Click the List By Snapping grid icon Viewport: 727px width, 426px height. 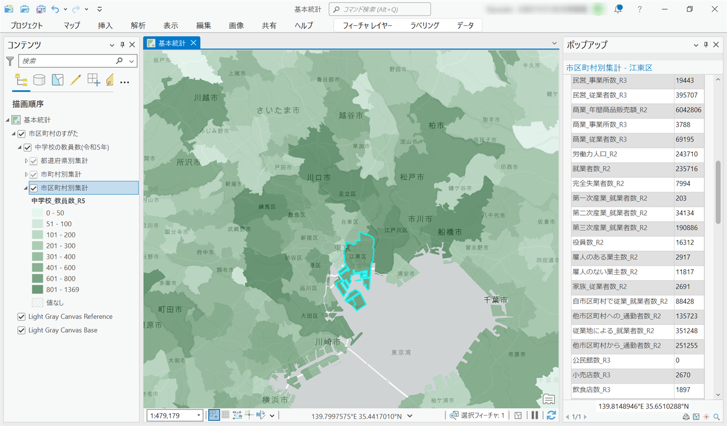click(x=93, y=80)
